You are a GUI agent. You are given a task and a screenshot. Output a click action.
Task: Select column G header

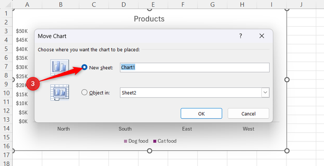(x=213, y=4)
